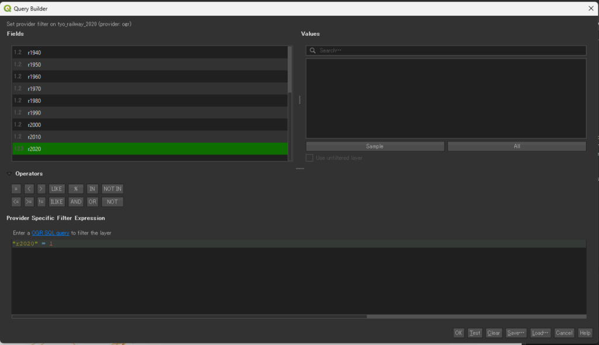This screenshot has width=599, height=345.
Task: Insert the less-than operator
Action: [29, 189]
